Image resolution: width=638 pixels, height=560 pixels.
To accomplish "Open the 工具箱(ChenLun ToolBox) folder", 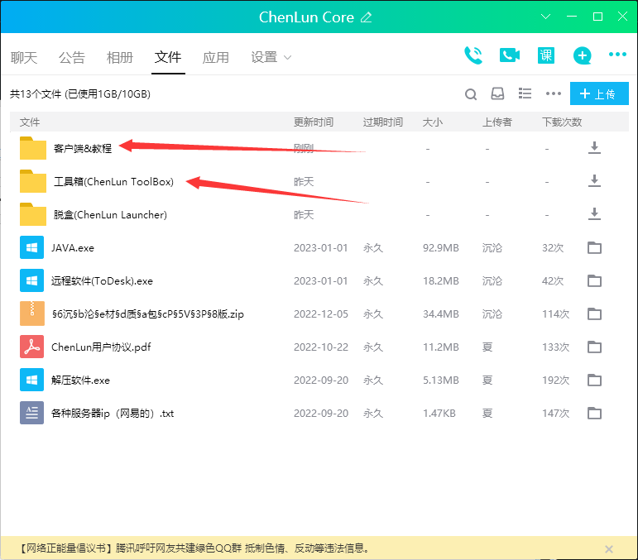I will pos(113,182).
